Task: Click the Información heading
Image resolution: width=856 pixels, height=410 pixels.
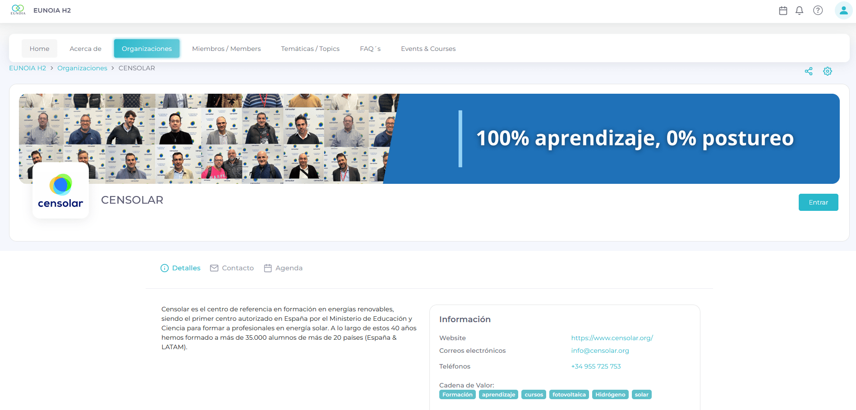Action: (465, 319)
